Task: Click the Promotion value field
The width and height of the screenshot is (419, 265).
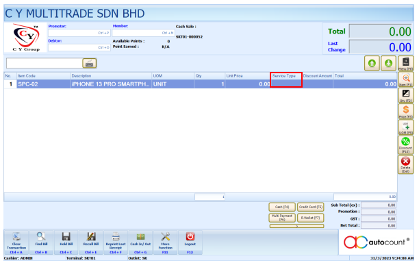Action: pos(379,212)
